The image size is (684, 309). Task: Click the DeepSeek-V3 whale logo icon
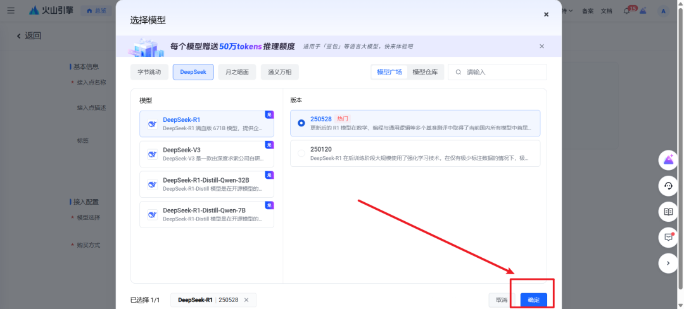coord(152,154)
